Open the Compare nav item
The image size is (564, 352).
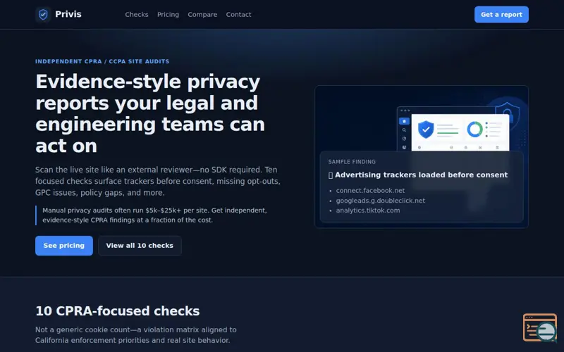(202, 15)
